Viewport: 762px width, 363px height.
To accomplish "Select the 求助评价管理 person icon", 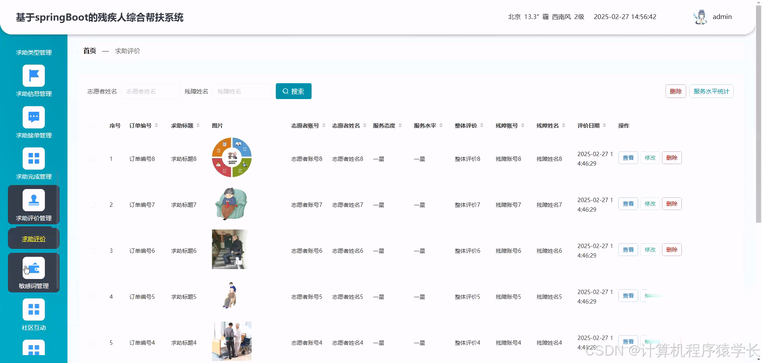I will coord(34,200).
